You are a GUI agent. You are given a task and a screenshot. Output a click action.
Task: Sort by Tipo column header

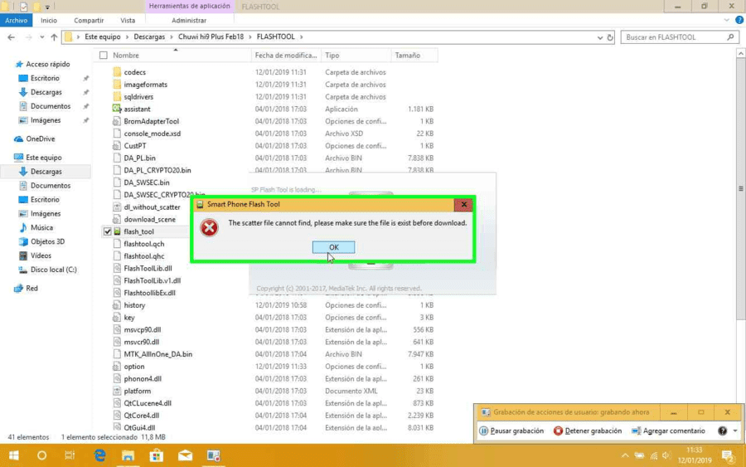pyautogui.click(x=332, y=56)
